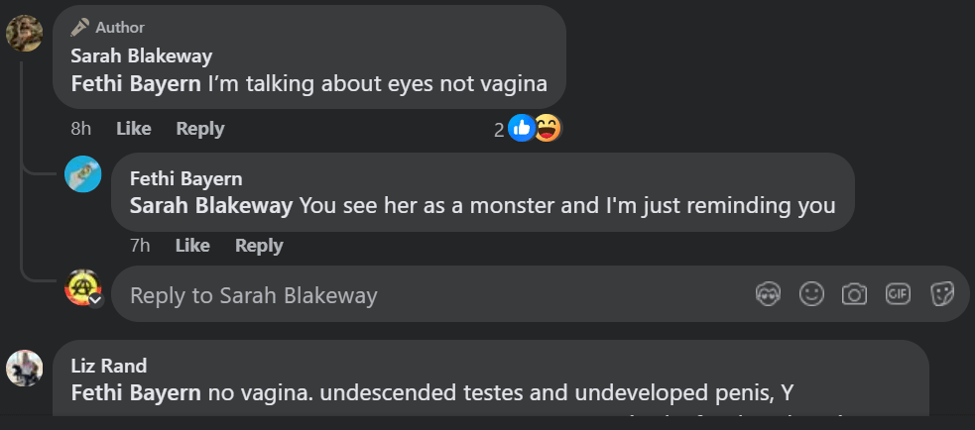Open Liz Rand's profile name link
975x430 pixels.
109,367
